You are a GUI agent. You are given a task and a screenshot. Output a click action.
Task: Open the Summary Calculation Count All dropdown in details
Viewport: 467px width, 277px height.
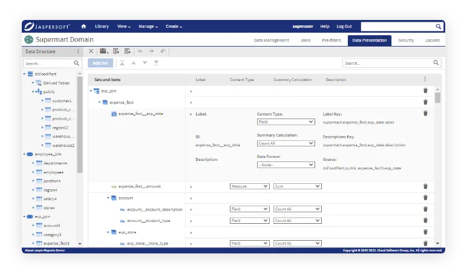coord(286,143)
